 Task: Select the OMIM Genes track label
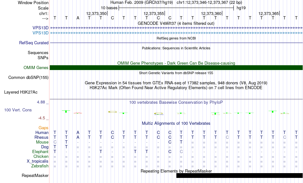(36, 68)
